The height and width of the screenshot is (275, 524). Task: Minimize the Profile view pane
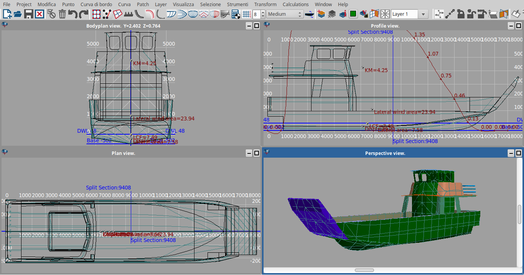coord(511,26)
